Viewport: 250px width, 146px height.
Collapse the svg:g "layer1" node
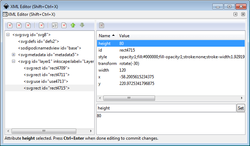coord(14,61)
